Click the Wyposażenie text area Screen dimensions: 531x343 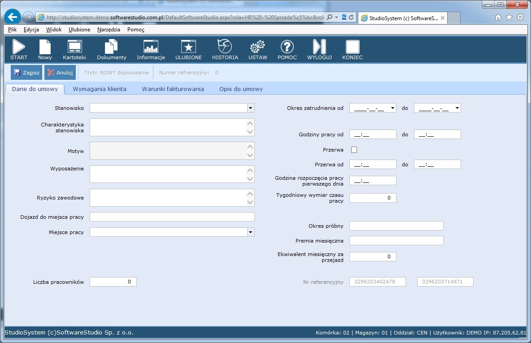172,174
